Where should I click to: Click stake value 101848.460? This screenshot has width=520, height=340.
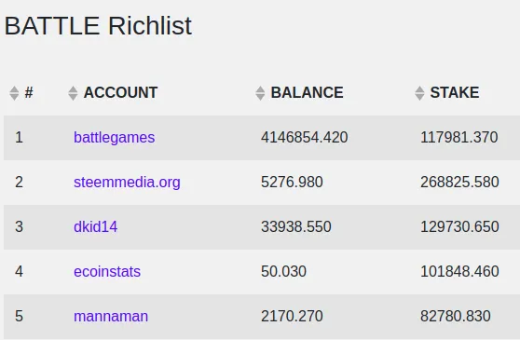coord(459,272)
